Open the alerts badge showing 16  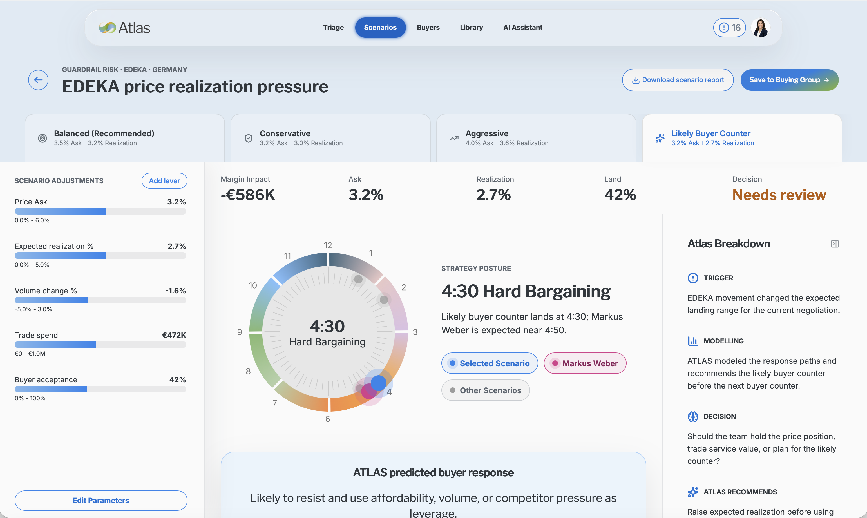pos(729,28)
